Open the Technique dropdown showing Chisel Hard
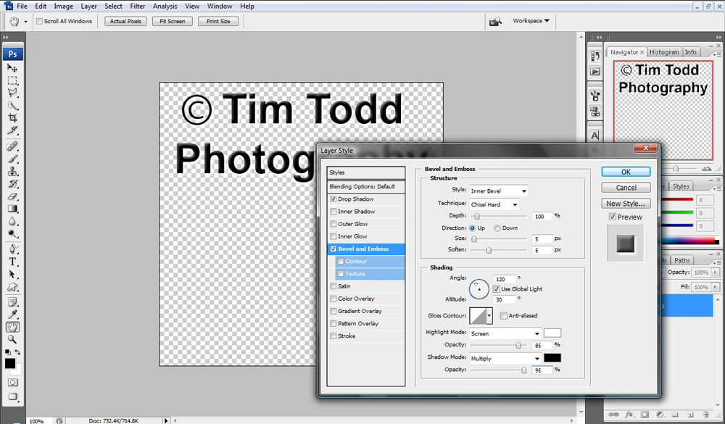 pos(494,204)
